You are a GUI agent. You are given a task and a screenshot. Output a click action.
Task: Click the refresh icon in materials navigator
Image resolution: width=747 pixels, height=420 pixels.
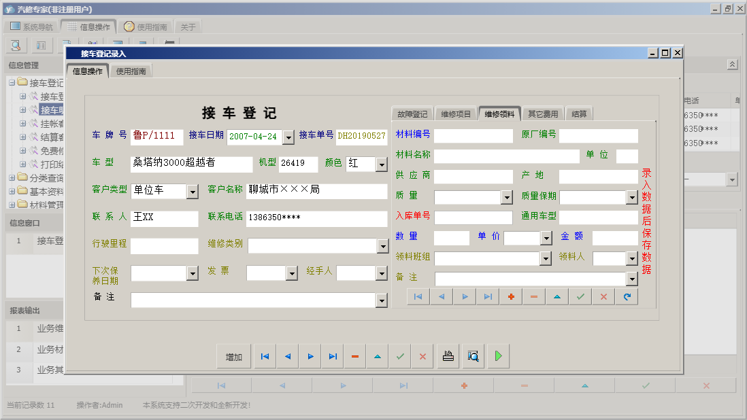coord(626,296)
